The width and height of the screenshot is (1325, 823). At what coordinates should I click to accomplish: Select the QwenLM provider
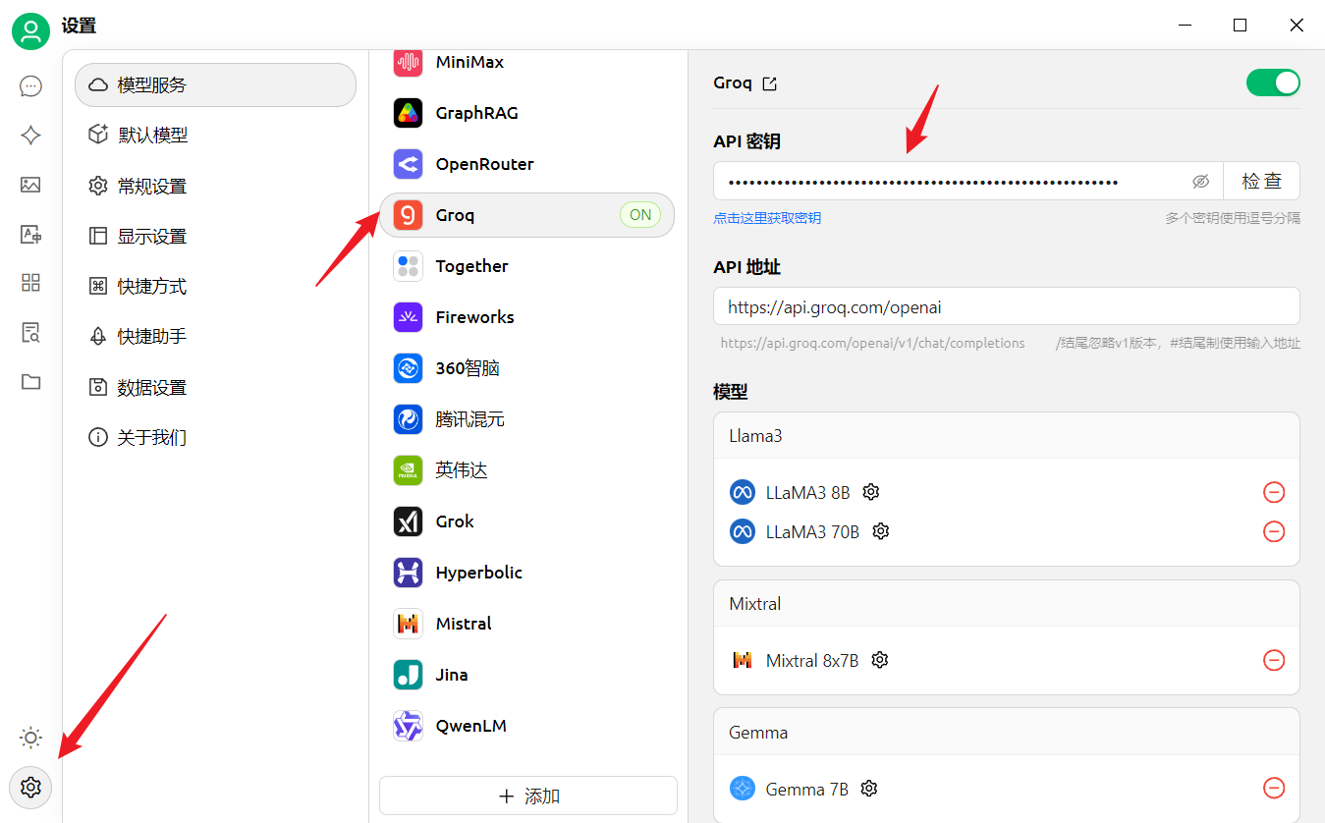click(x=527, y=726)
